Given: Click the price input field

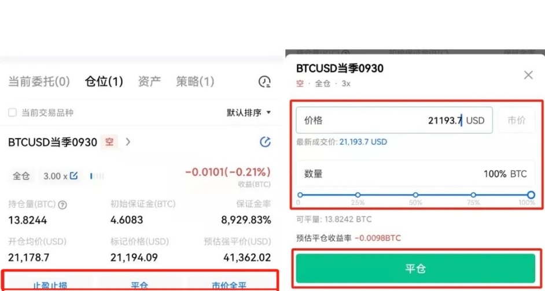Looking at the screenshot, I should (394, 120).
